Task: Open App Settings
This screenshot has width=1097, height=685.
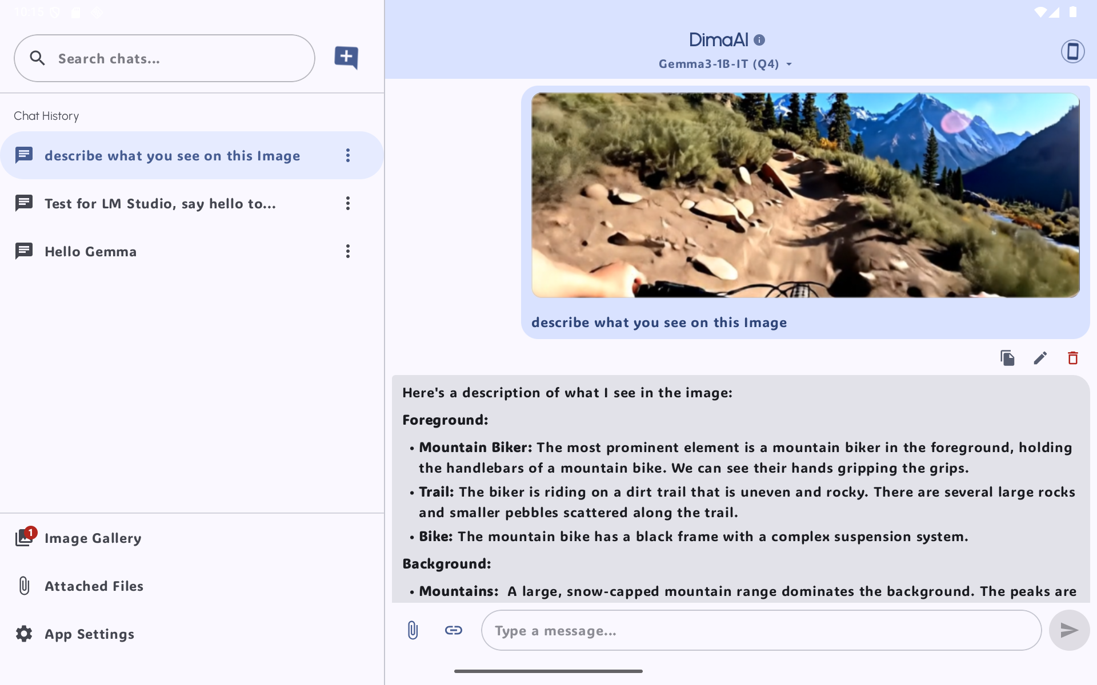Action: point(89,634)
